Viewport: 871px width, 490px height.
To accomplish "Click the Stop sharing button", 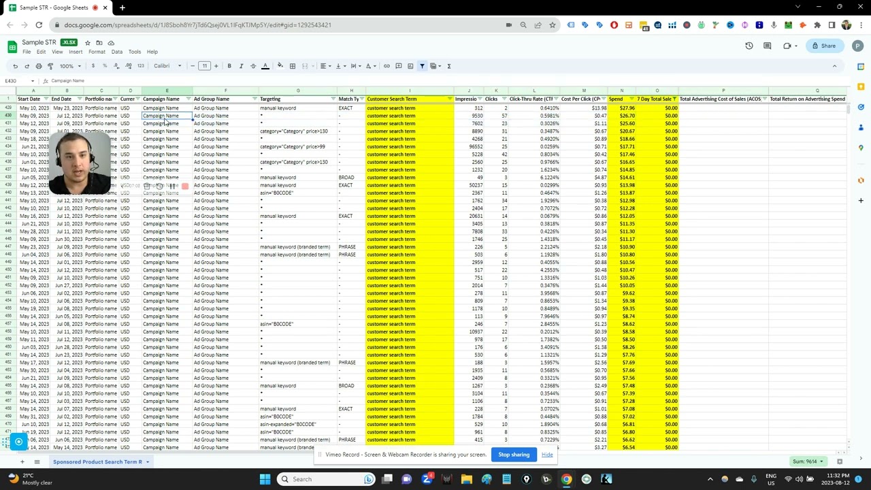I will [514, 455].
